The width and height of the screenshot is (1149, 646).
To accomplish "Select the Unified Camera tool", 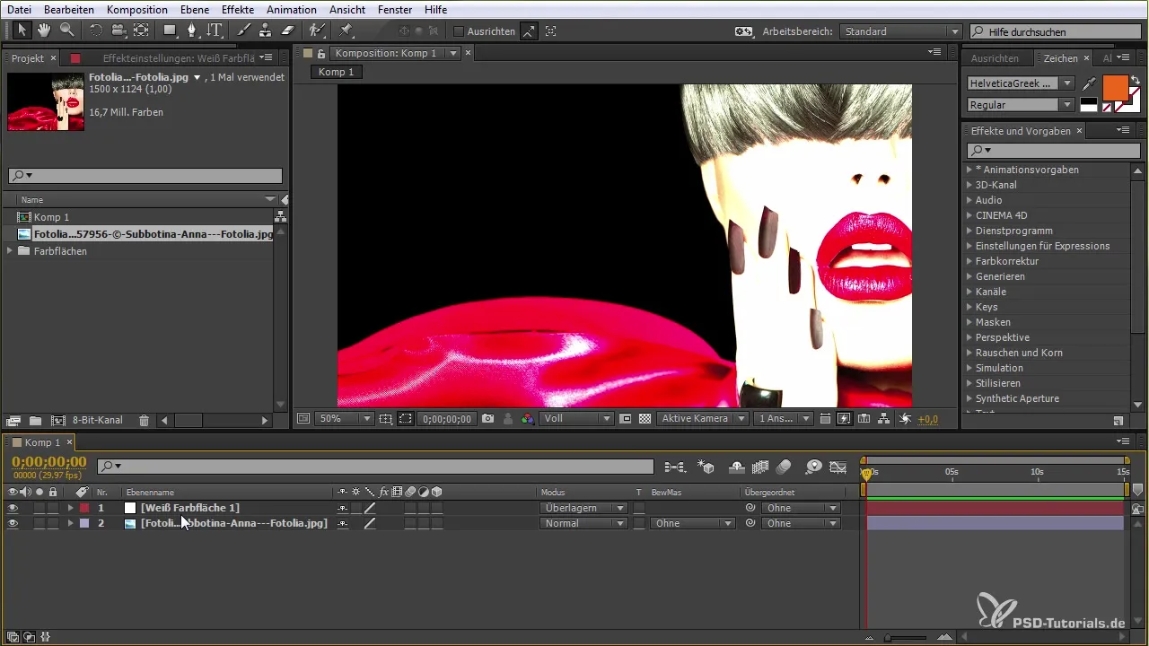I will tap(118, 31).
